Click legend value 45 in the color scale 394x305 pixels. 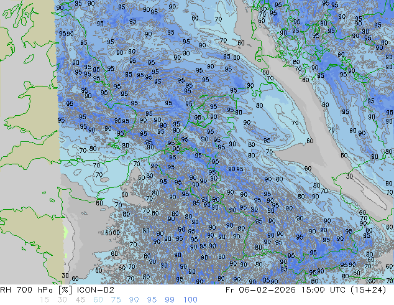pyautogui.click(x=80, y=300)
